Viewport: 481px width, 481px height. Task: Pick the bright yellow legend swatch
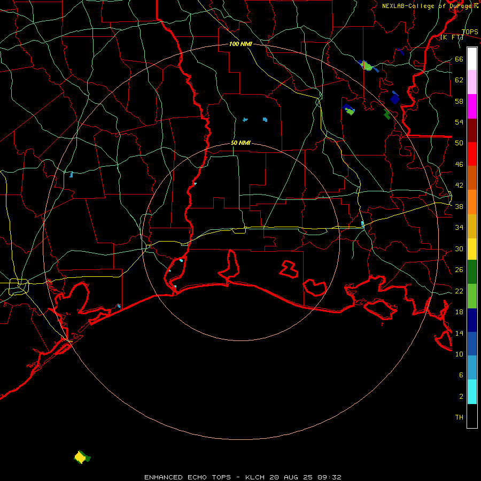click(x=472, y=249)
